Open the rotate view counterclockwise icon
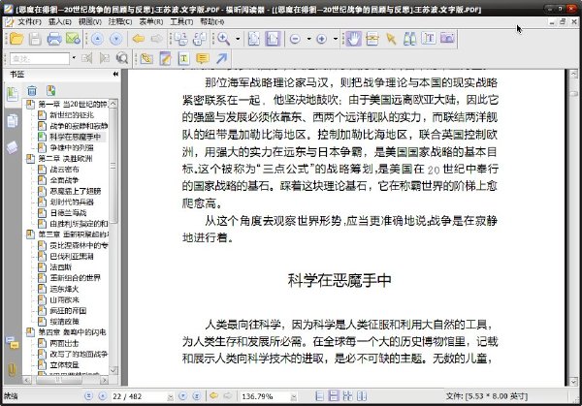The height and width of the screenshot is (406, 582). (200, 39)
